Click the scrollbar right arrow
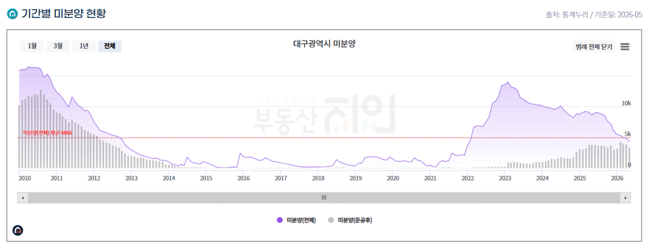 pos(625,198)
